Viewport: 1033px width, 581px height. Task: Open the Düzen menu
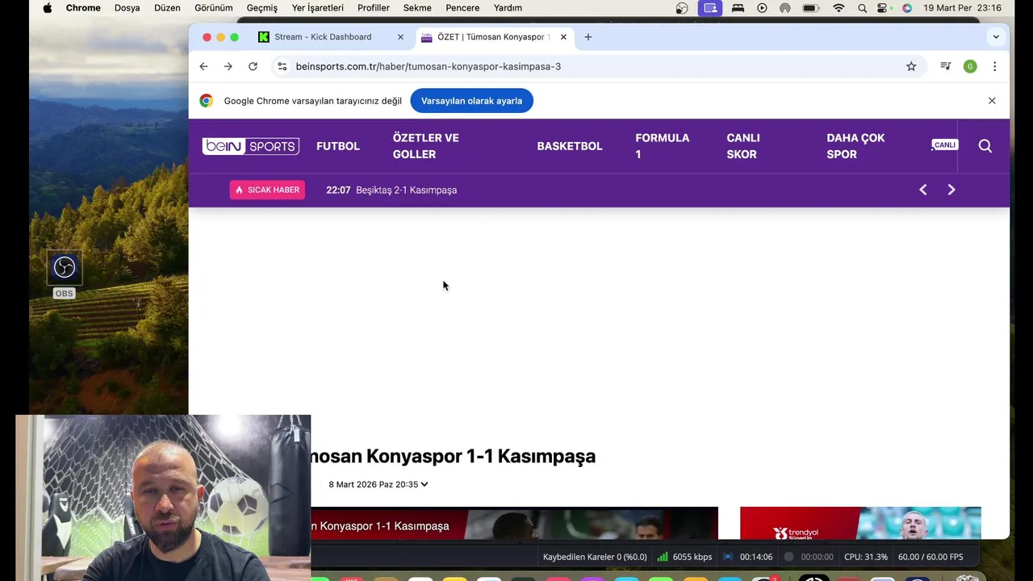167,8
